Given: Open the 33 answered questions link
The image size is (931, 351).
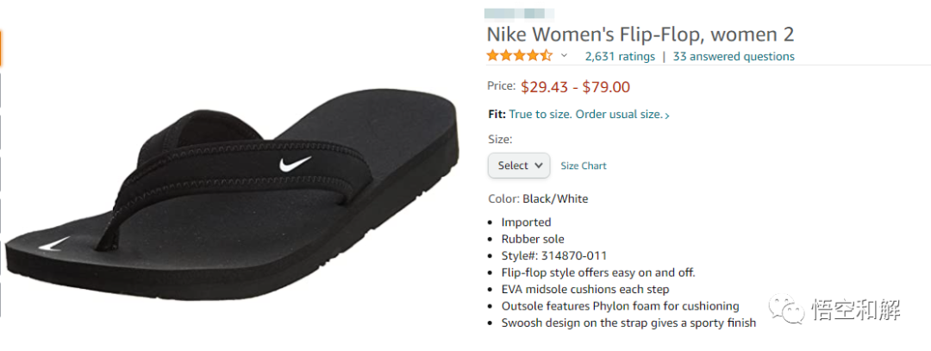Looking at the screenshot, I should (x=734, y=57).
